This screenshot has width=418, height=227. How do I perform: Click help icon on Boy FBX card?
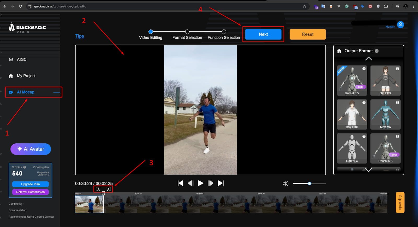coord(364,103)
